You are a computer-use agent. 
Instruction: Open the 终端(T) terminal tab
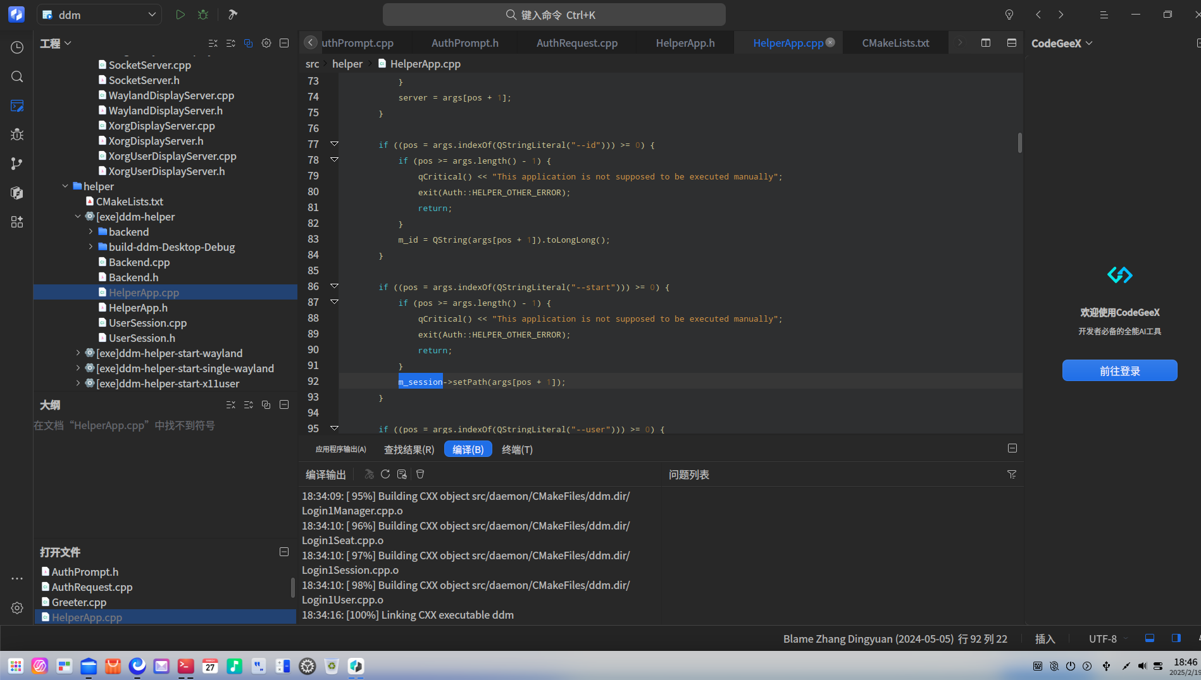[517, 449]
